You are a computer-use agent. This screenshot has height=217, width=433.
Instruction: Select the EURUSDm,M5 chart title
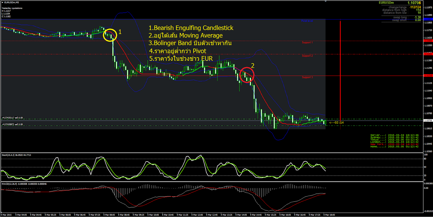pos(12,2)
